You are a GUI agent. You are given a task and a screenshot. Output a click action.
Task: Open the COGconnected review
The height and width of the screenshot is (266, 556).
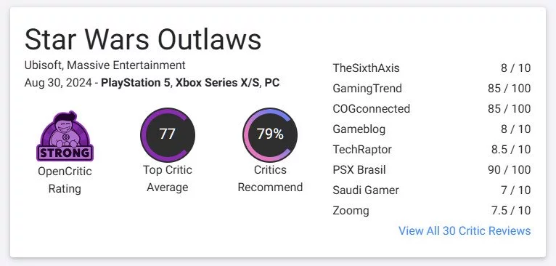(x=432, y=108)
